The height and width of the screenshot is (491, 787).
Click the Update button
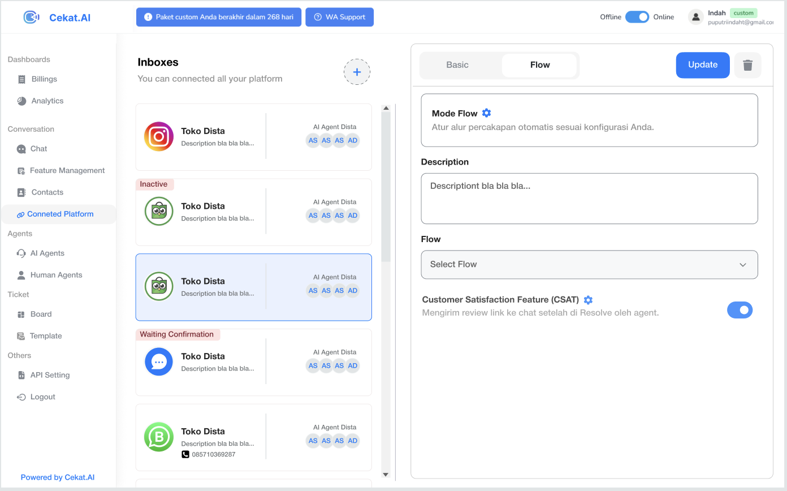[702, 65]
